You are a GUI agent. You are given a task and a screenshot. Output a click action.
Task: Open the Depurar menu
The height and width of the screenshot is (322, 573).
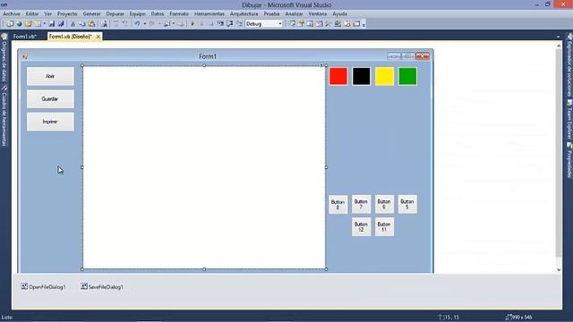pos(115,13)
